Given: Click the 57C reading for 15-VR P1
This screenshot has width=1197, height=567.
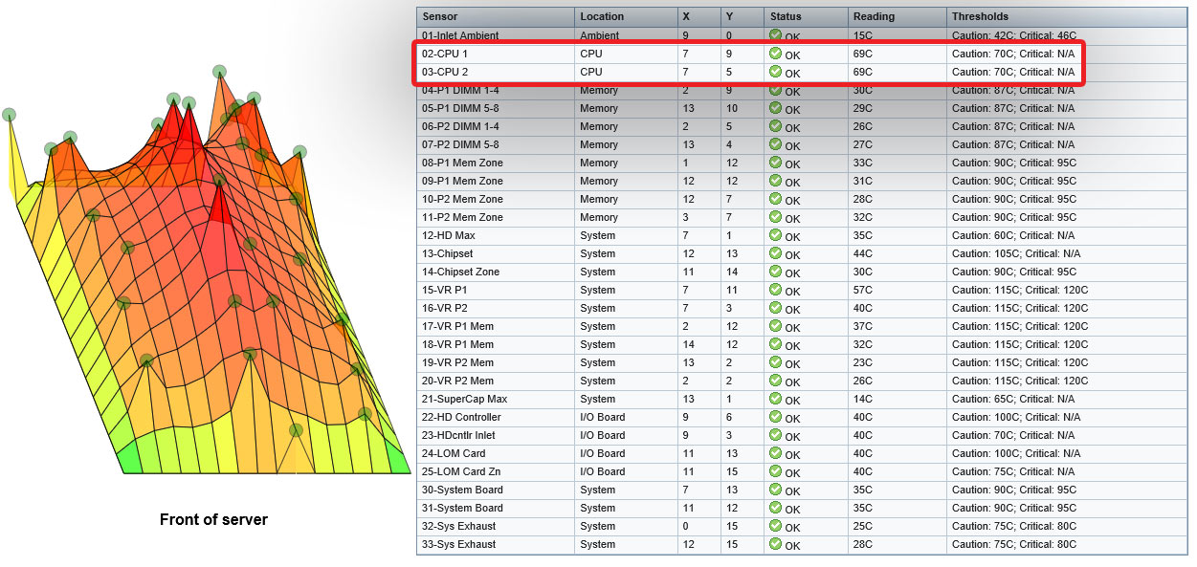Looking at the screenshot, I should 862,290.
